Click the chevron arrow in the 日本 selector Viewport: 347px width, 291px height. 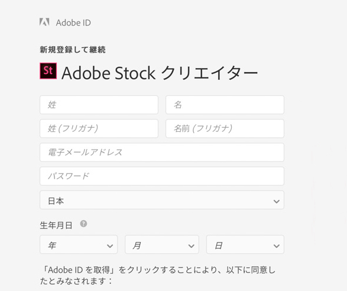click(x=277, y=201)
